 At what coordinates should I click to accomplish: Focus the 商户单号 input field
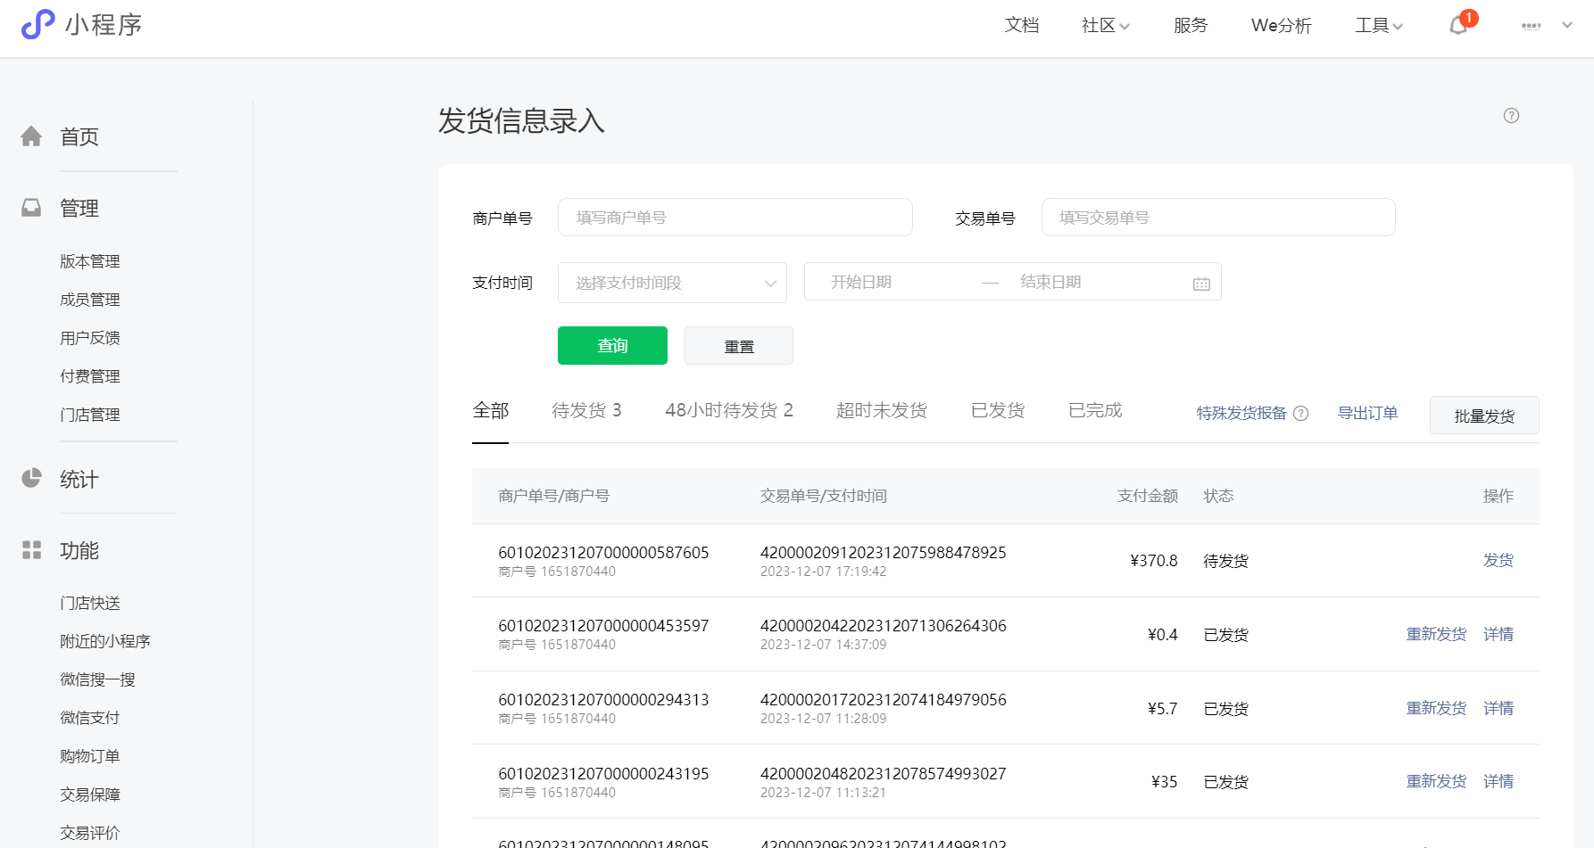pyautogui.click(x=735, y=218)
